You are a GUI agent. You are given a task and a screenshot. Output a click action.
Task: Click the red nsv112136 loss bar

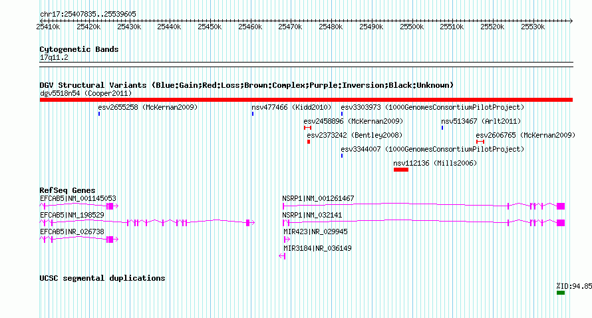pos(401,170)
